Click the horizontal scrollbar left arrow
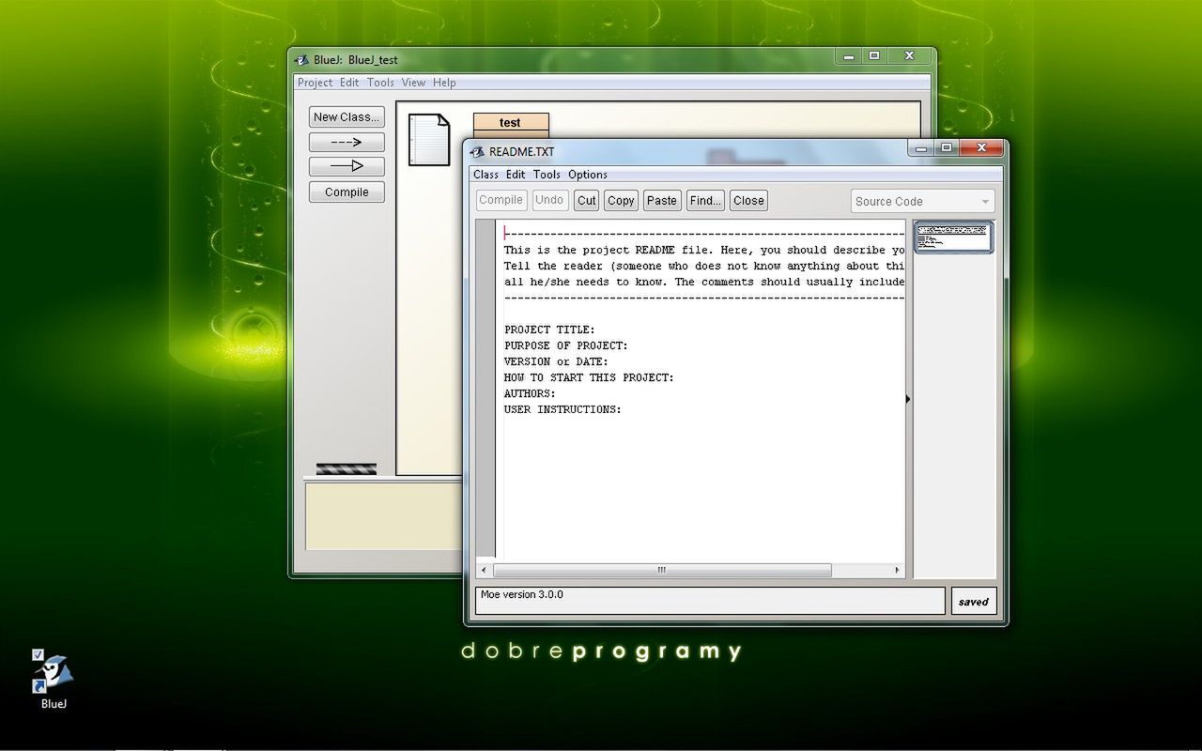 point(485,570)
